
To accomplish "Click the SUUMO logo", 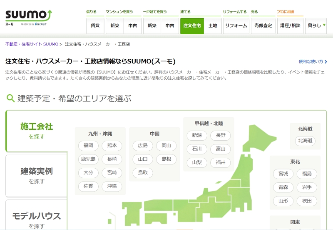I will pos(29,18).
